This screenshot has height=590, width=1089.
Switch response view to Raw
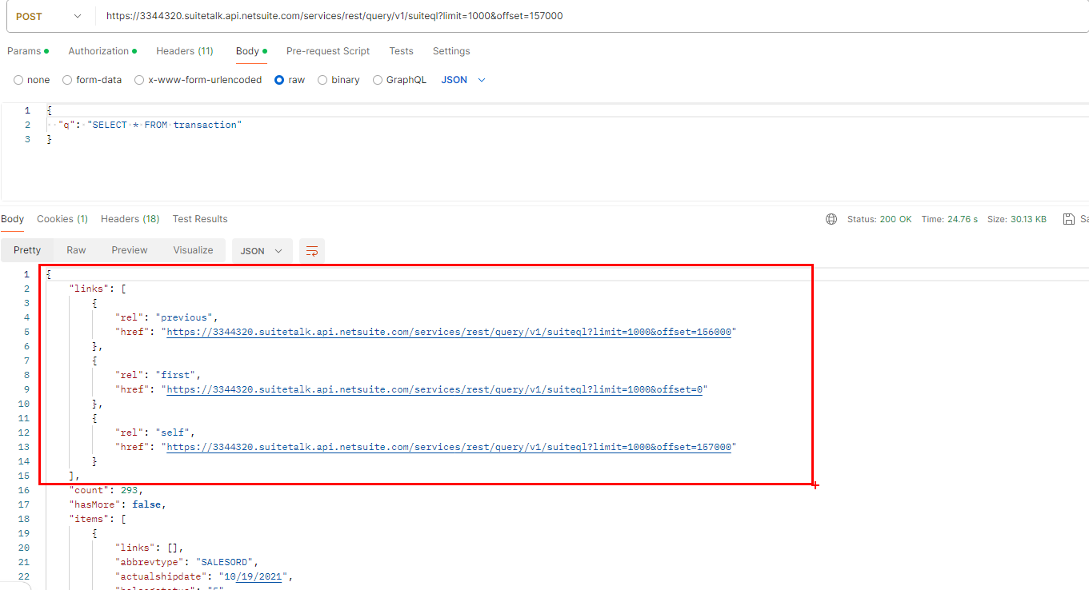point(76,250)
